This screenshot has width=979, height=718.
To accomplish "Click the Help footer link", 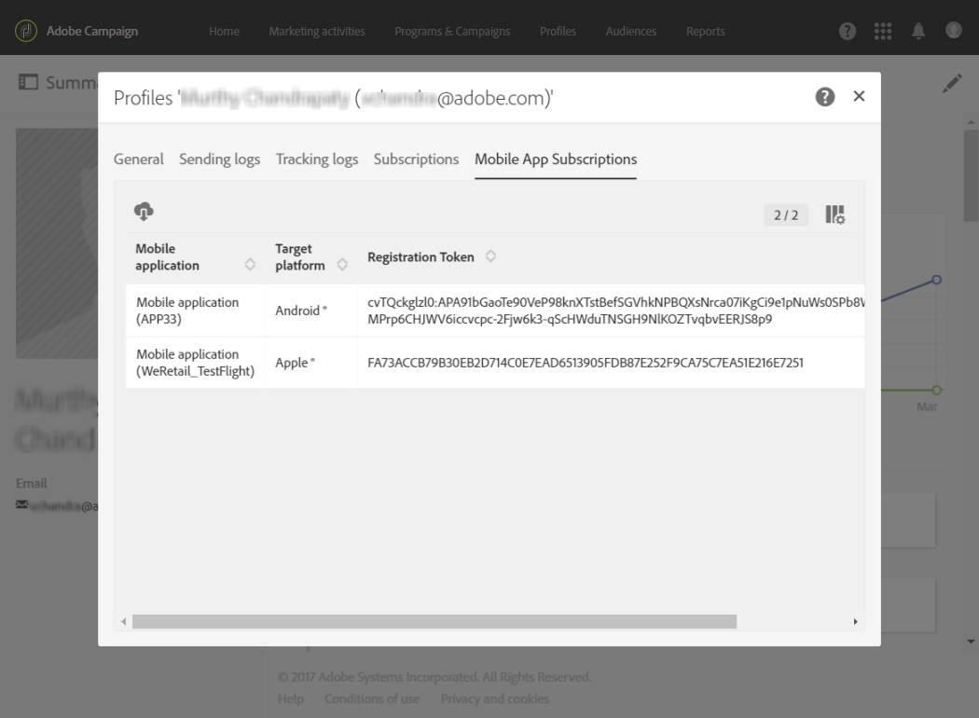I will point(291,698).
